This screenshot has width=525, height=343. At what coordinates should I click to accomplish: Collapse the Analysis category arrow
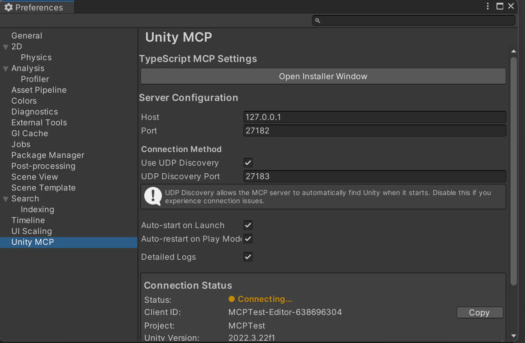coord(6,69)
